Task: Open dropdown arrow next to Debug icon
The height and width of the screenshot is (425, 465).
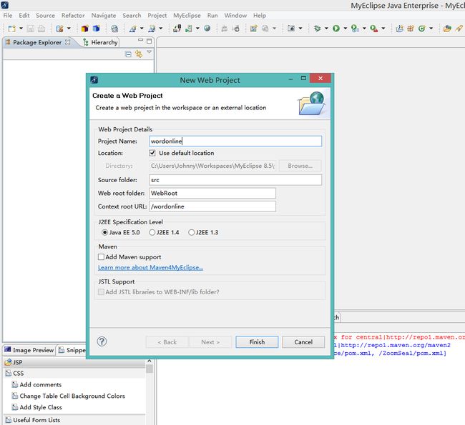Action: click(326, 29)
